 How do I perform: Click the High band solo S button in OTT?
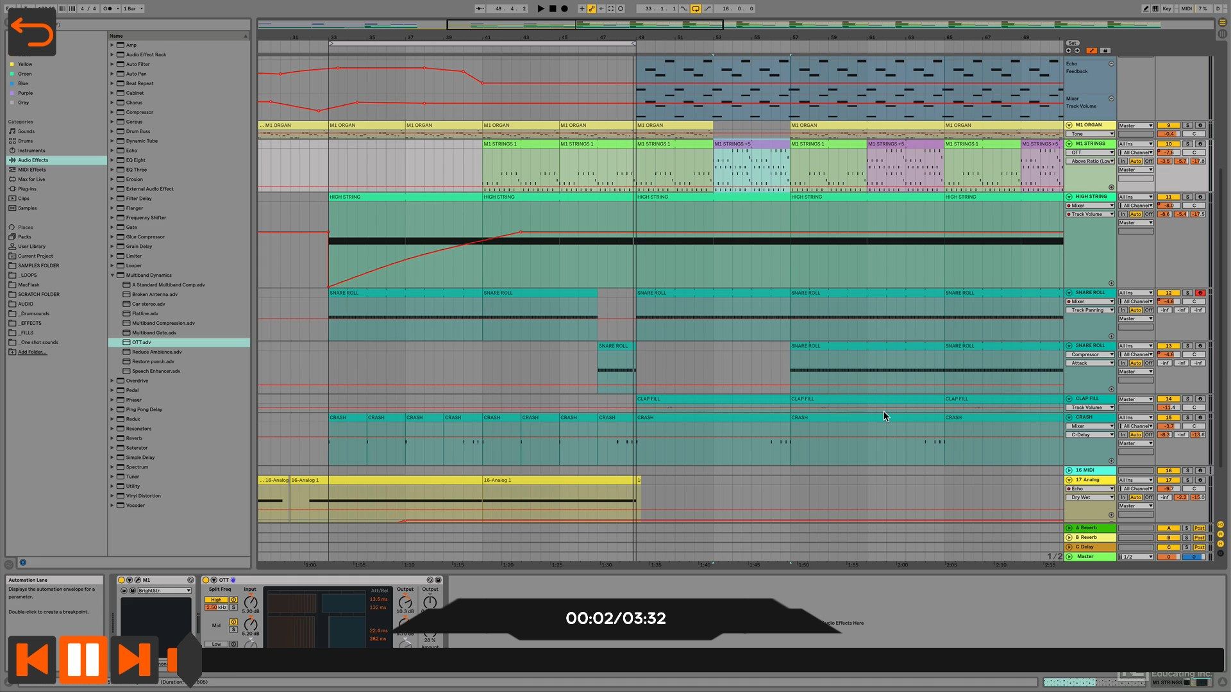[x=233, y=607]
